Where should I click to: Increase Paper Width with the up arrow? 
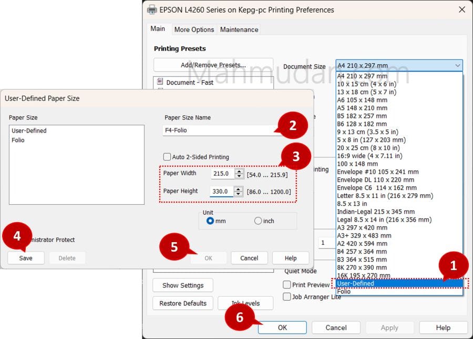point(239,171)
